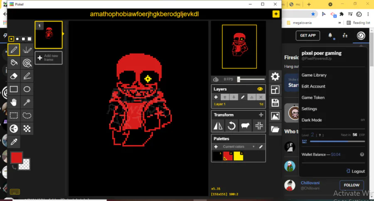
Task: Open megalovania bookmark in browser
Action: click(x=299, y=23)
